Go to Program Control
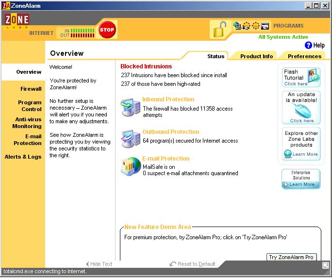Screen dimensions: 332x278 pos(30,106)
